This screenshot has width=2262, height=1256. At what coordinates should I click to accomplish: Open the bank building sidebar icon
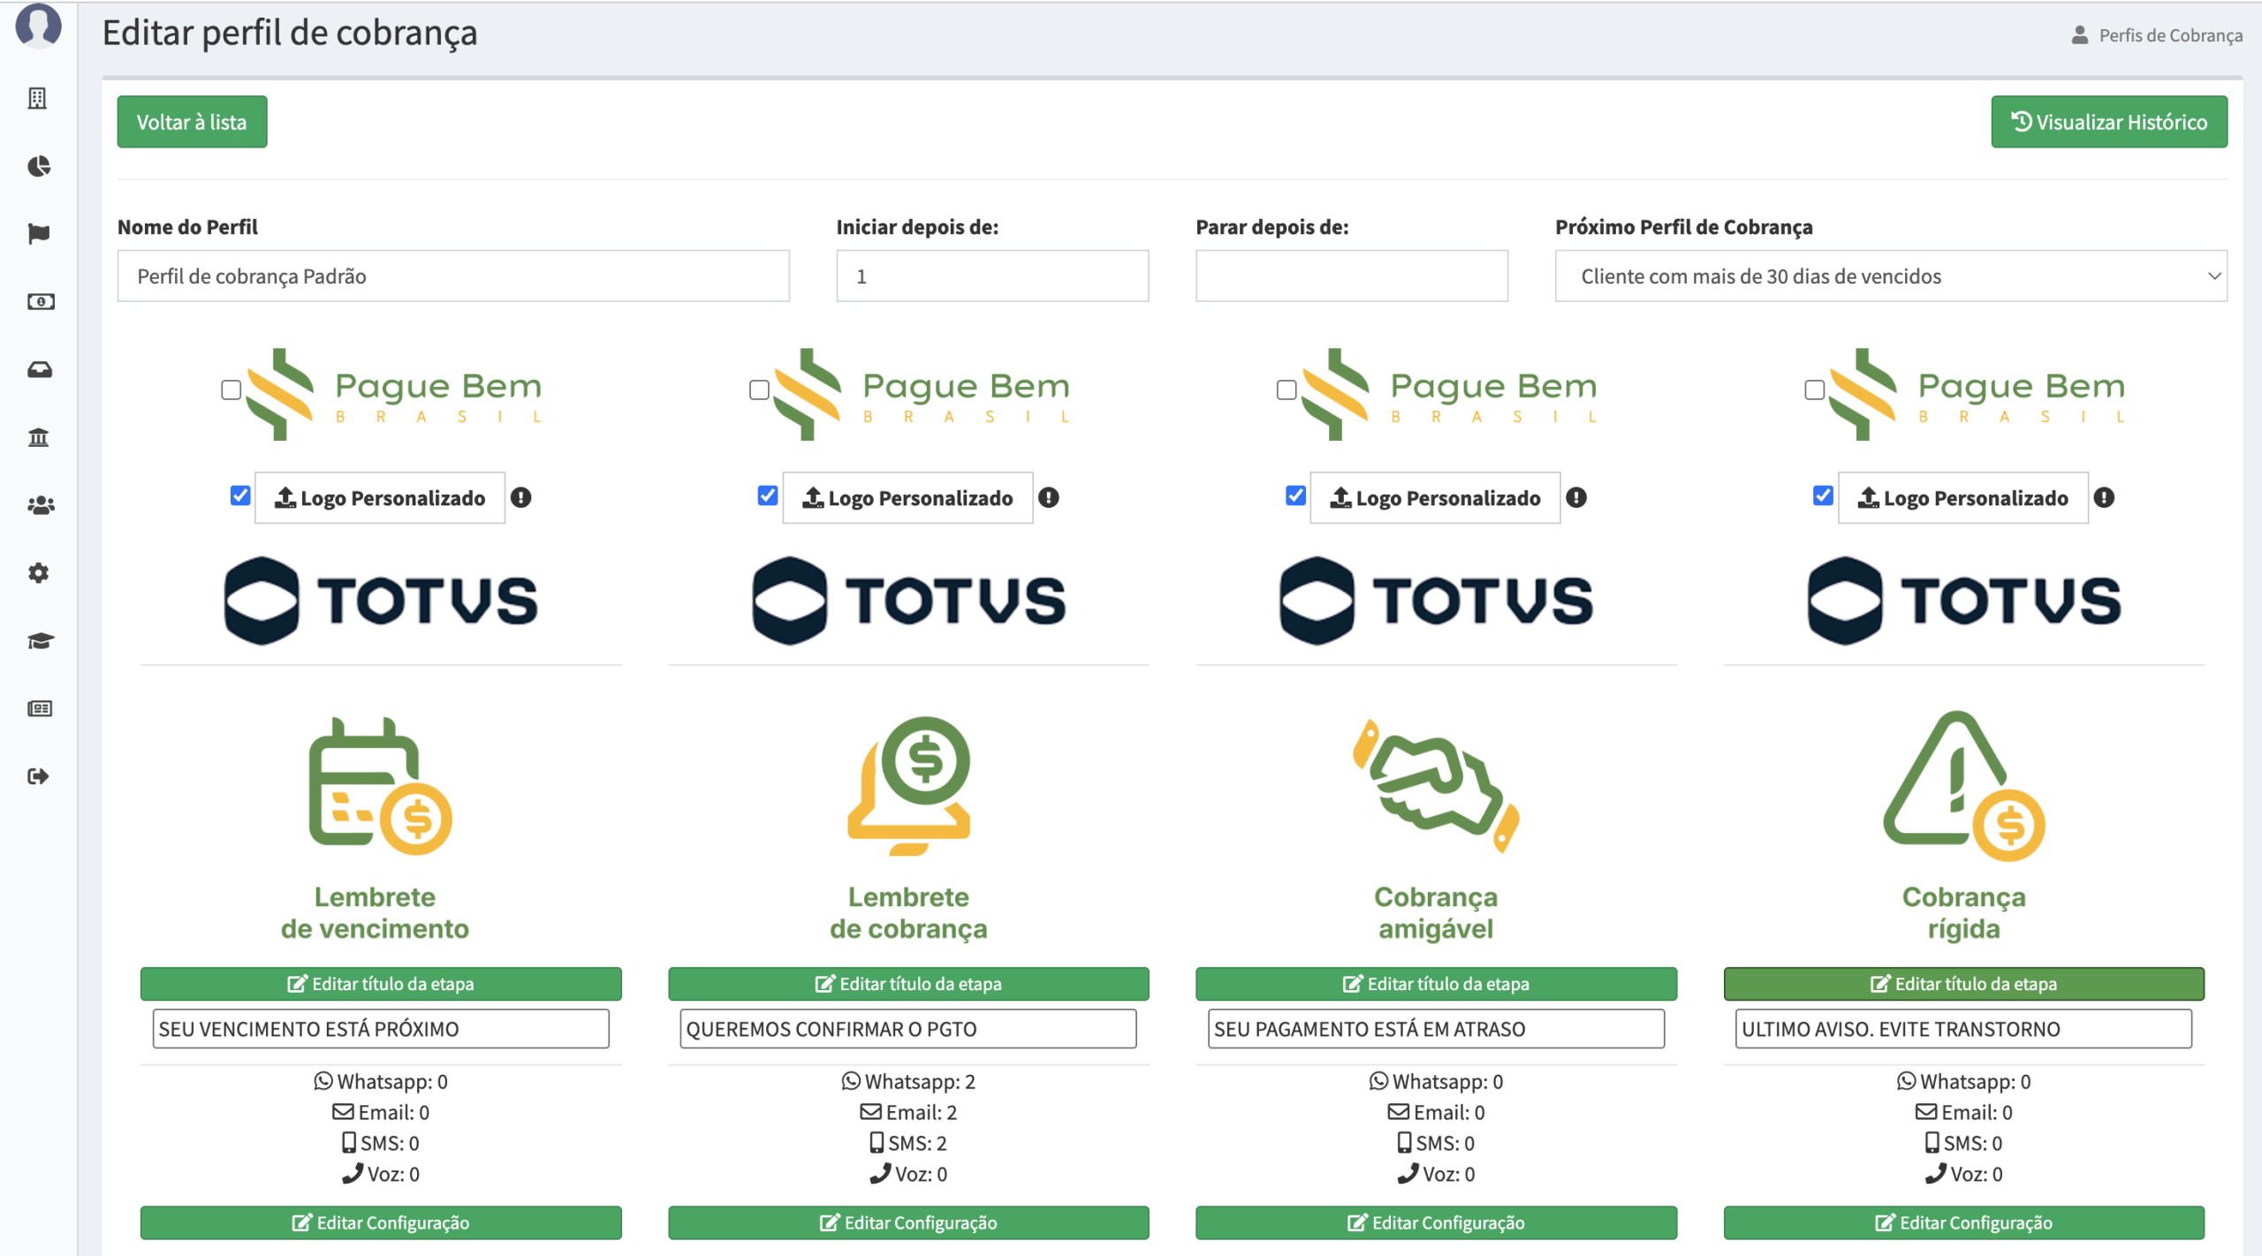[39, 437]
